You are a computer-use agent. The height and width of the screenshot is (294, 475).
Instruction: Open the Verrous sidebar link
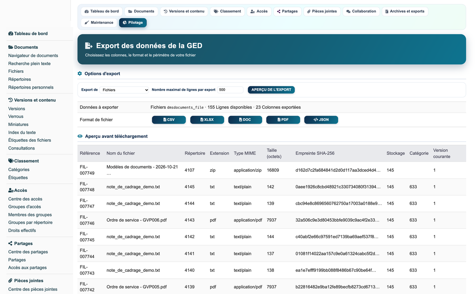tap(16, 117)
